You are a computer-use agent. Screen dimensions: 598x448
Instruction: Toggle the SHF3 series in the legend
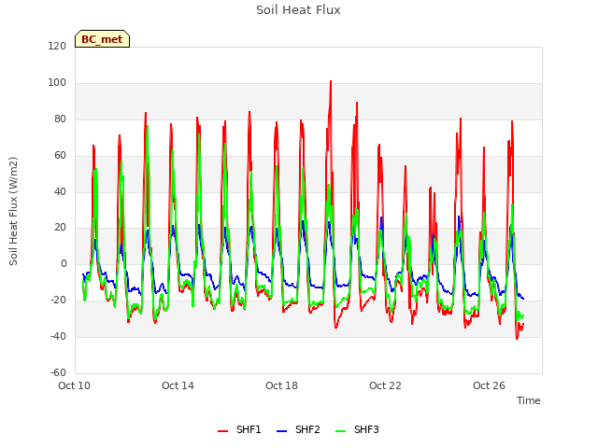(357, 429)
